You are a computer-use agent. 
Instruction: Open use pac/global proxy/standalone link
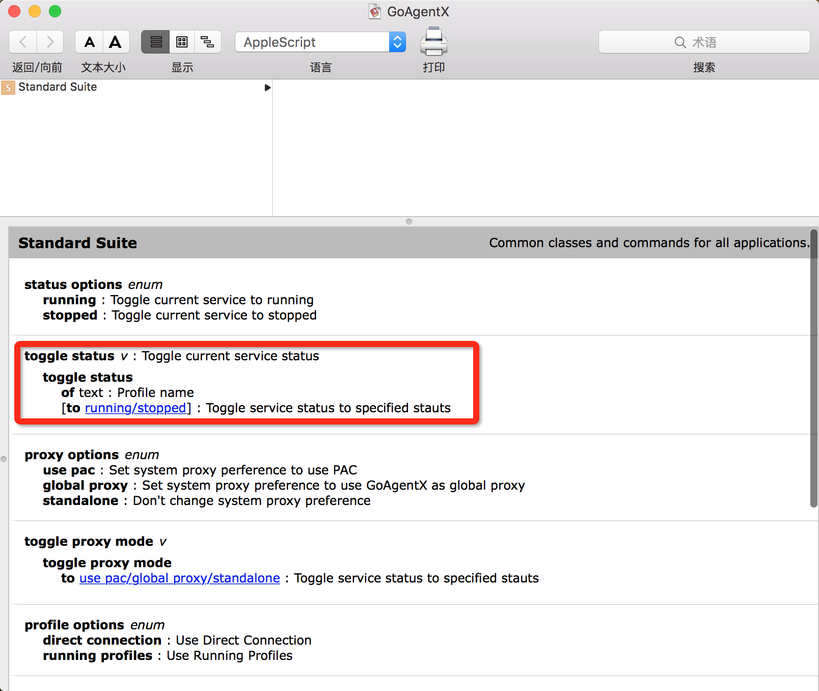180,578
